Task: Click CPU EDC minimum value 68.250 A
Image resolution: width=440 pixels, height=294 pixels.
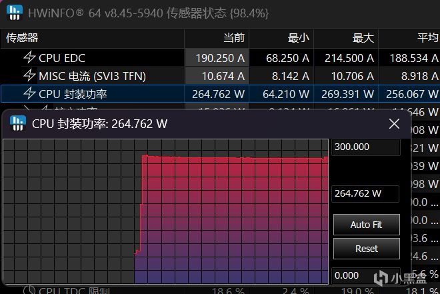Action: coord(287,59)
